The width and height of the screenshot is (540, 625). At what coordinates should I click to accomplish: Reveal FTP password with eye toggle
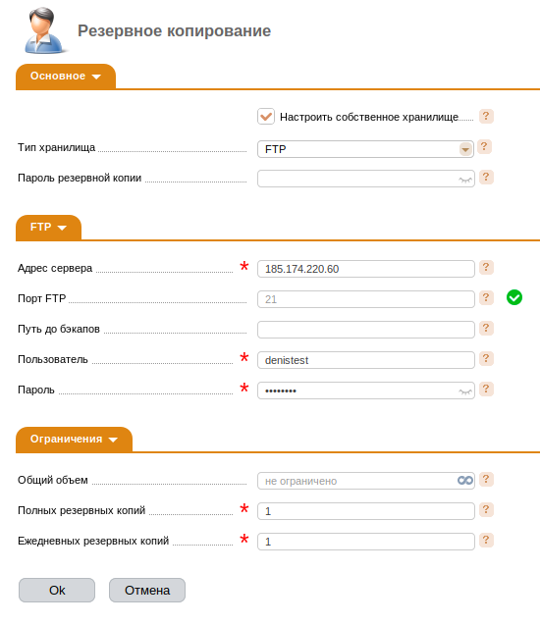tap(465, 392)
